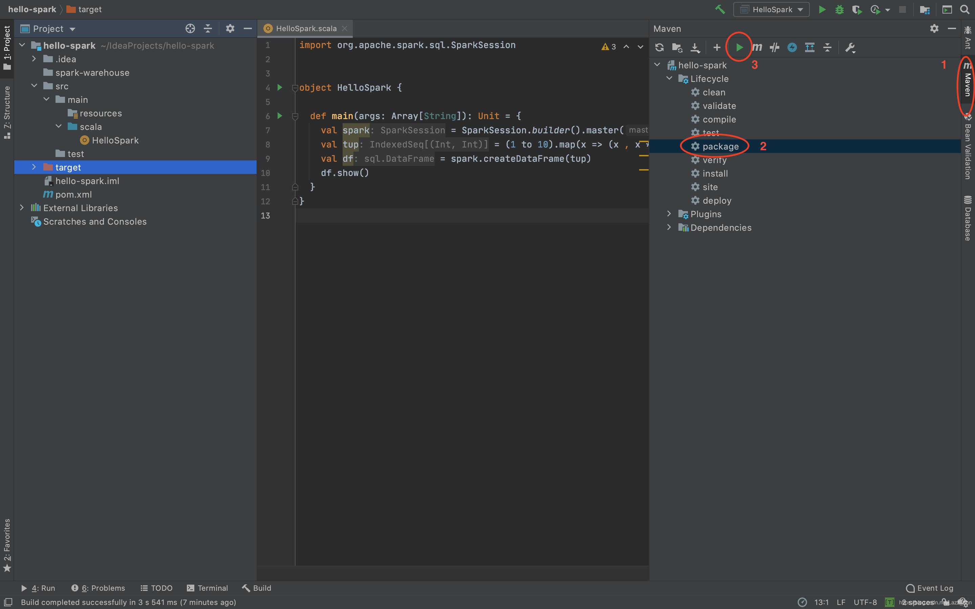Viewport: 975px width, 609px height.
Task: Toggle tool window bars icon in status bar
Action: (x=8, y=602)
